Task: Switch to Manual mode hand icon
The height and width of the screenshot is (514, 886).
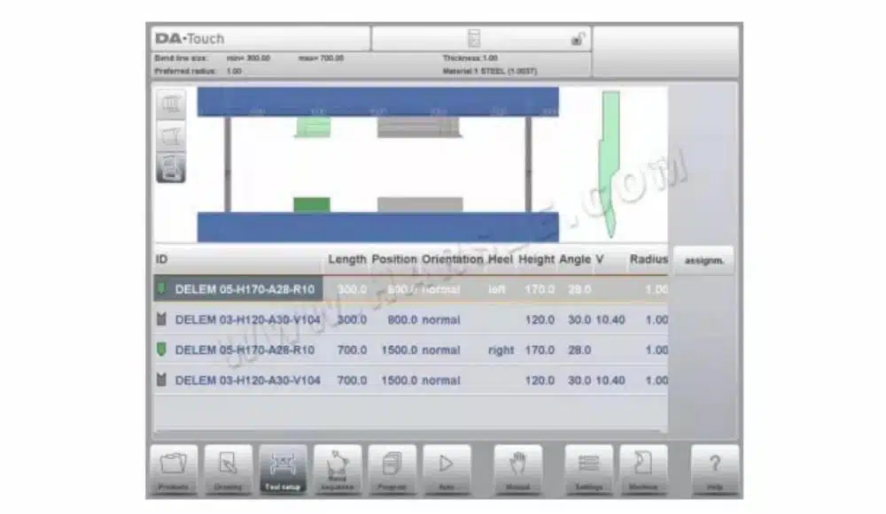Action: coord(518,471)
